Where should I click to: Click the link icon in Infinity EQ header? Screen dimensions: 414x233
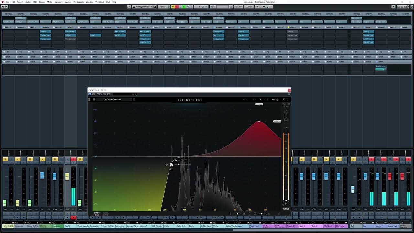click(254, 99)
